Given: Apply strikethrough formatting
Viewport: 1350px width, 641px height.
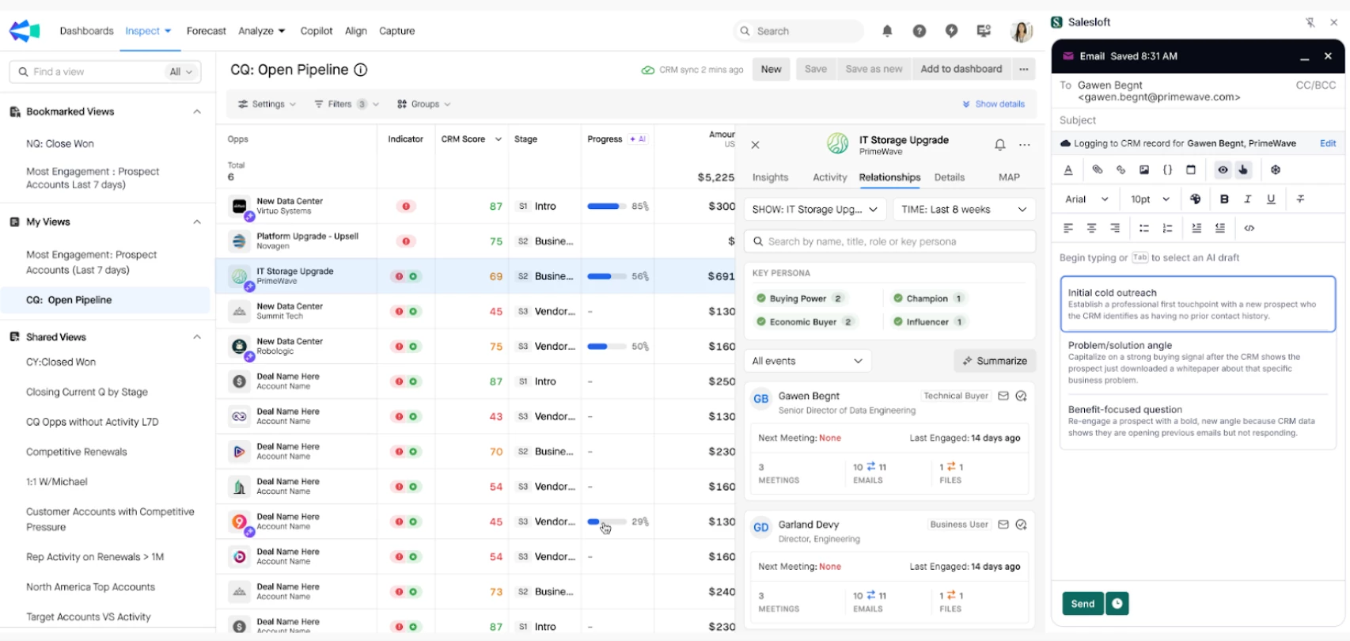Looking at the screenshot, I should (x=1300, y=199).
